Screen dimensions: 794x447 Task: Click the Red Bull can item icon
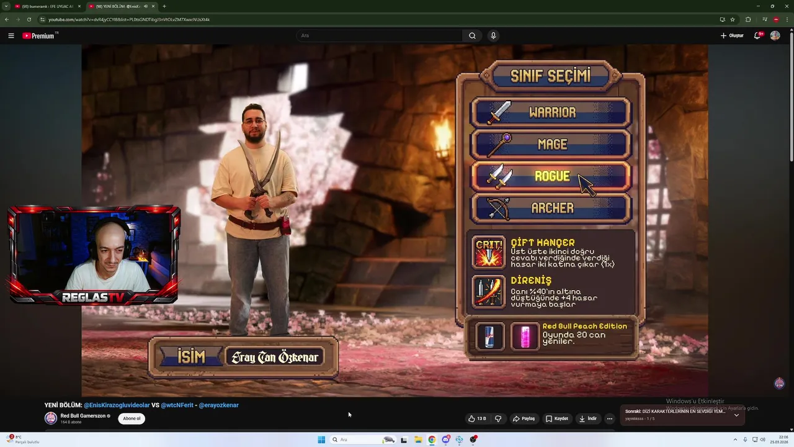coord(489,336)
